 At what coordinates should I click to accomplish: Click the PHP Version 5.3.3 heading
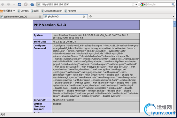[50, 25]
